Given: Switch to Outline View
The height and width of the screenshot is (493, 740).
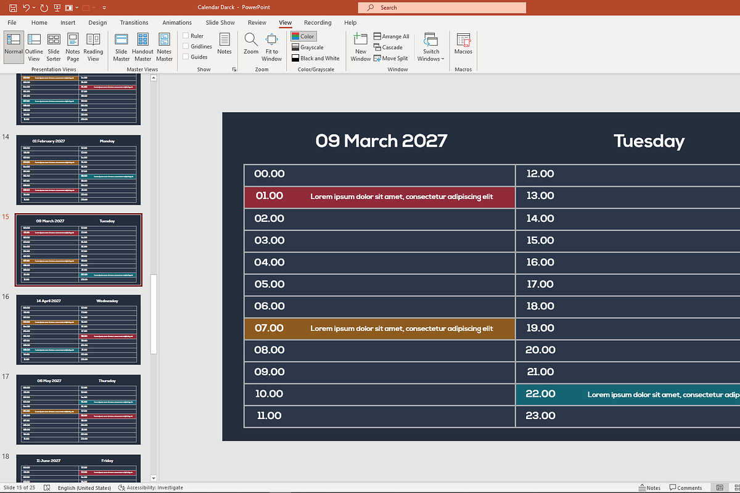Looking at the screenshot, I should [x=34, y=47].
